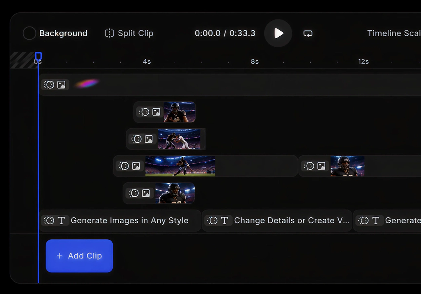Click text T icon of the 'Generate Images' clip
This screenshot has width=421, height=294.
coord(61,220)
